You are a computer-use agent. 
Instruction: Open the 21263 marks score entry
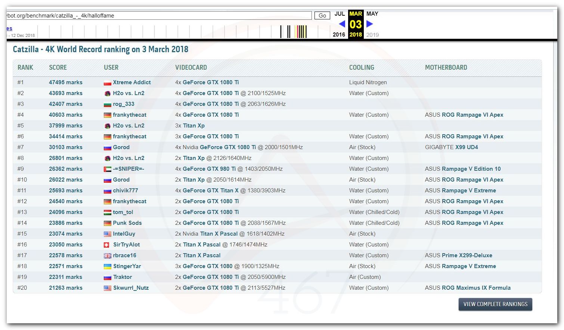click(x=66, y=288)
